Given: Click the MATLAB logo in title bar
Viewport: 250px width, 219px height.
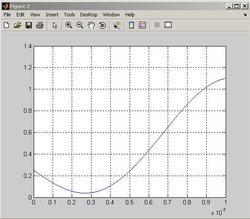Looking at the screenshot, I should 6,6.
